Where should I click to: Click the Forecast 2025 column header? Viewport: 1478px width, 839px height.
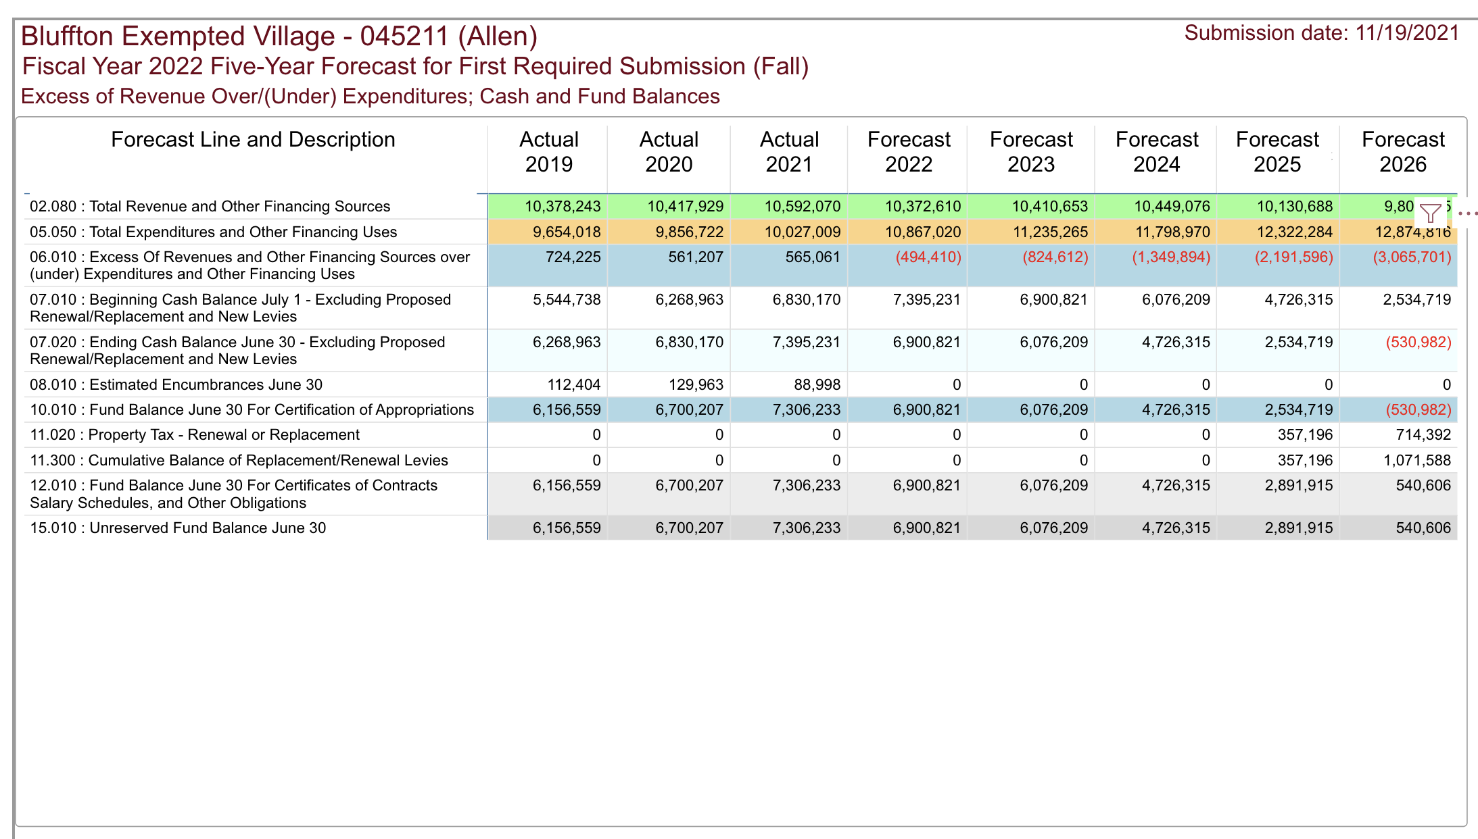tap(1277, 151)
